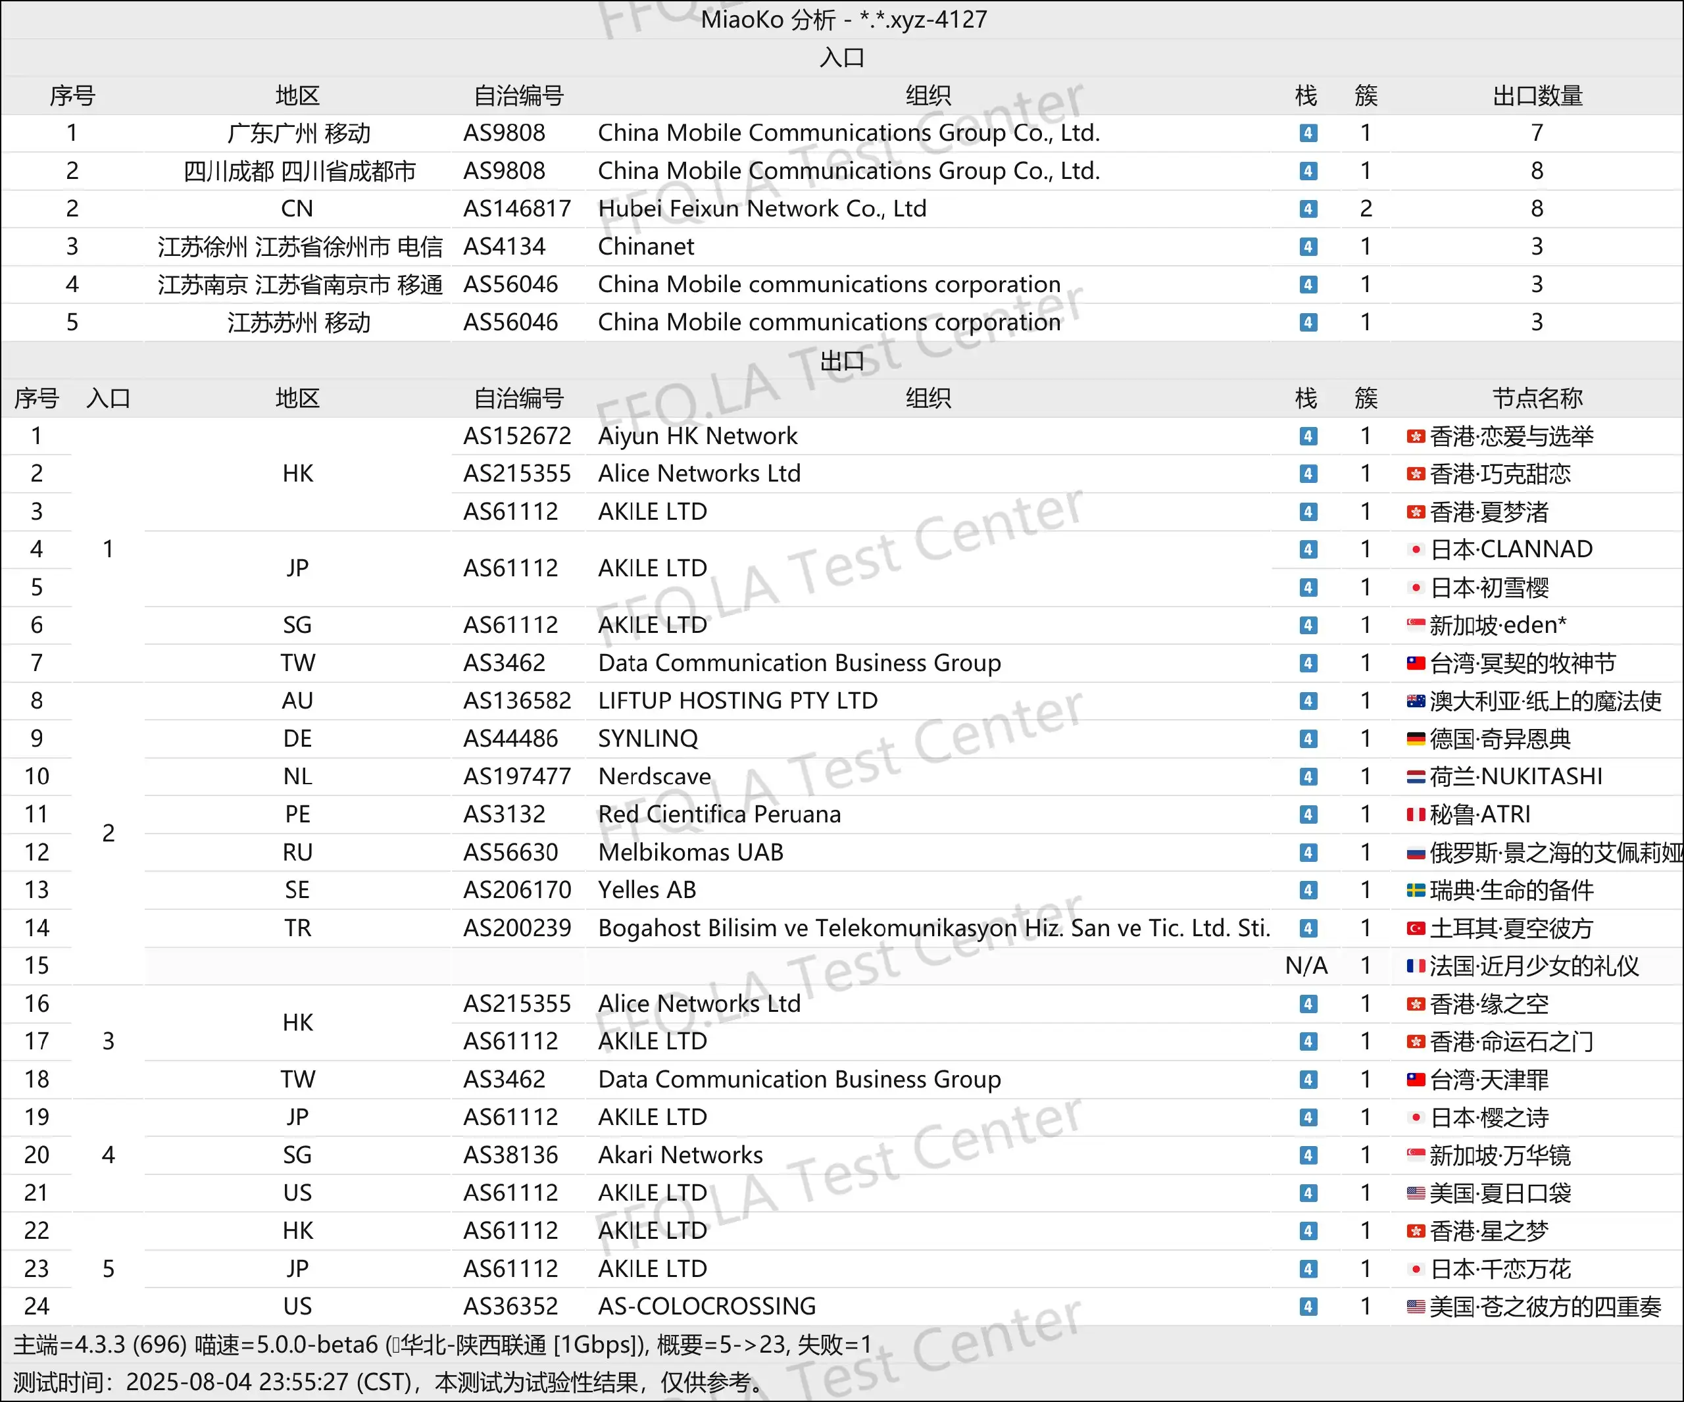The height and width of the screenshot is (1402, 1684).
Task: Click the AS4134 cell
Action: point(505,246)
